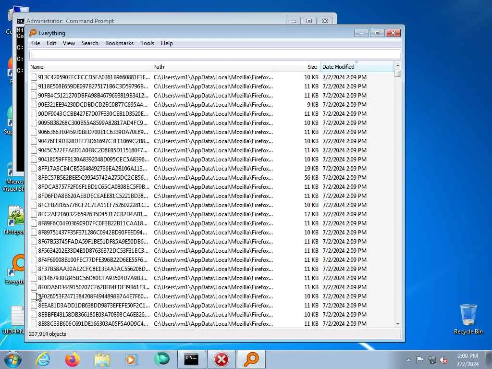Open Firefox from the taskbar

[x=73, y=359]
